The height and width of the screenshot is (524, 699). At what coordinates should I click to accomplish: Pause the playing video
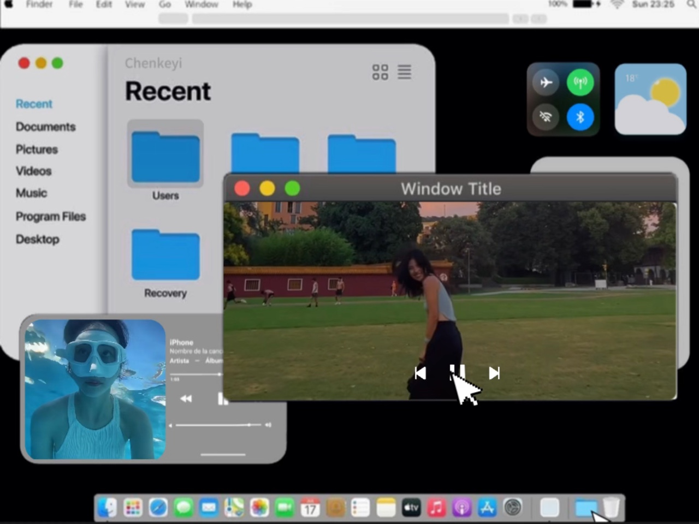tap(457, 373)
